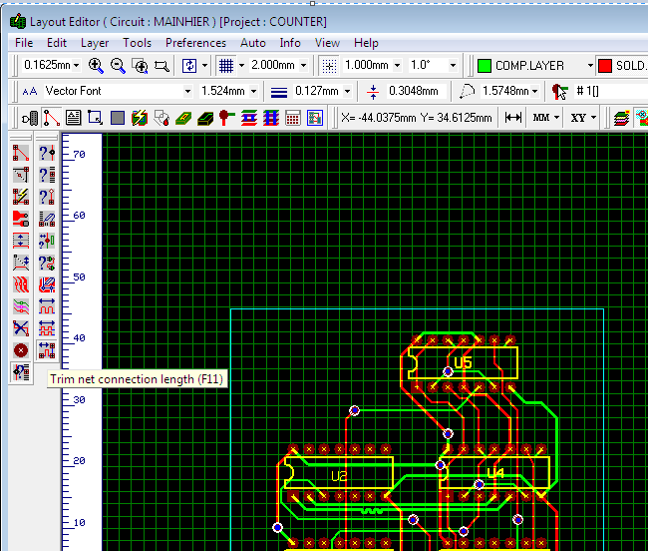Select the red trace width shapes tool

(21, 219)
